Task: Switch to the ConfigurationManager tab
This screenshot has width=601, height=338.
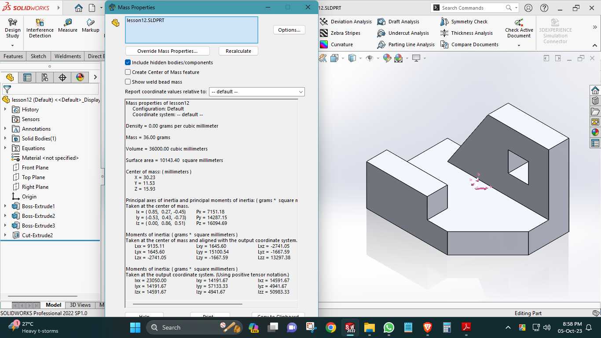Action: tap(45, 77)
